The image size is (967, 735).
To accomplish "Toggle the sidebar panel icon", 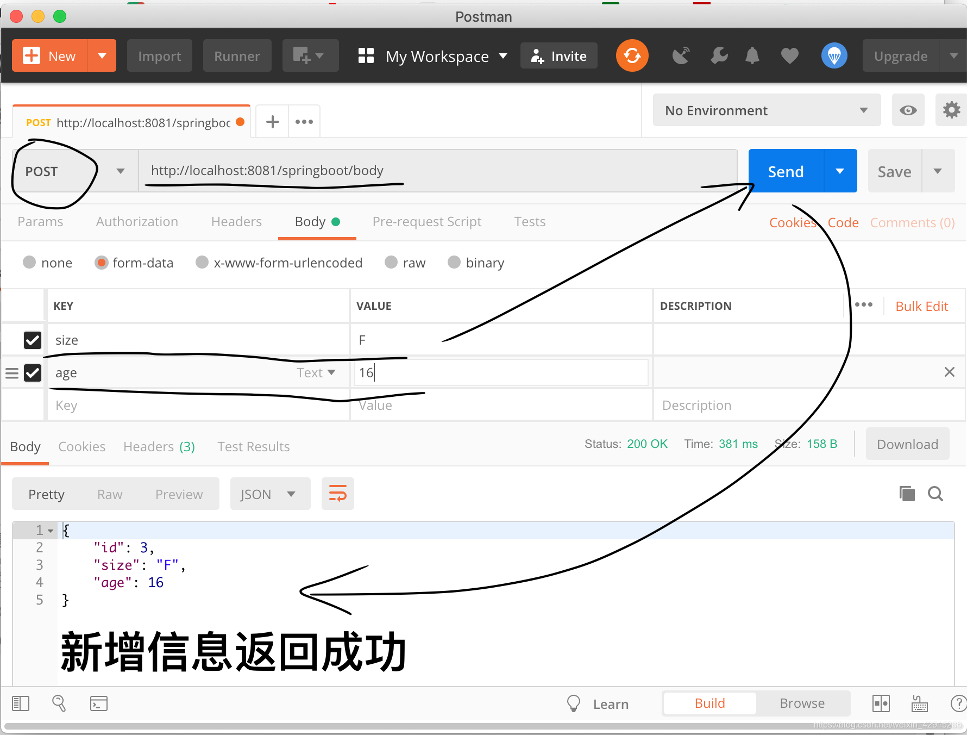I will point(21,703).
